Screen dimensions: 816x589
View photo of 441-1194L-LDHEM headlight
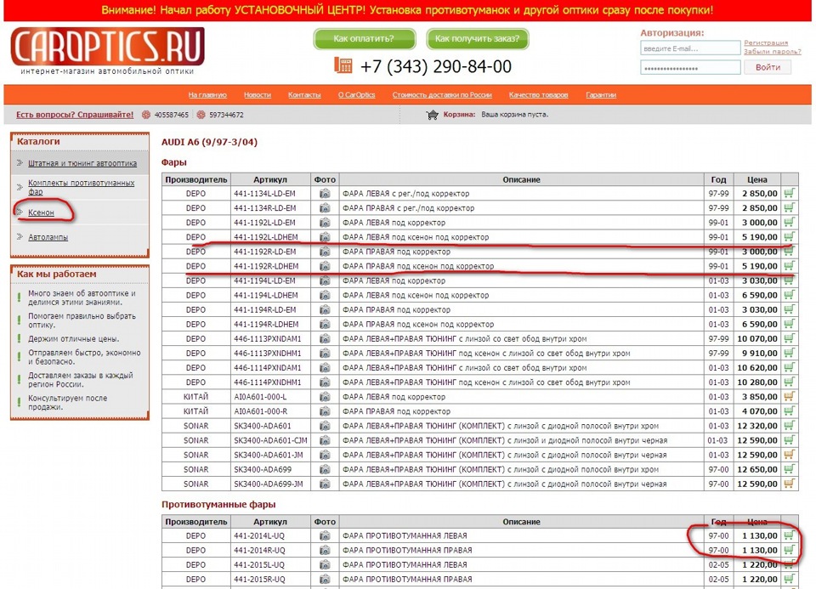tap(325, 295)
